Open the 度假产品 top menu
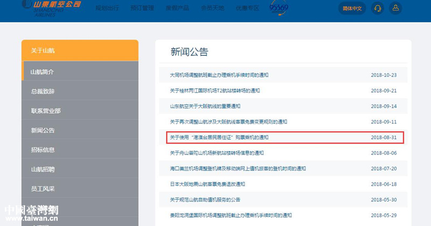Screen dimensions: 431x226 [x=176, y=9]
